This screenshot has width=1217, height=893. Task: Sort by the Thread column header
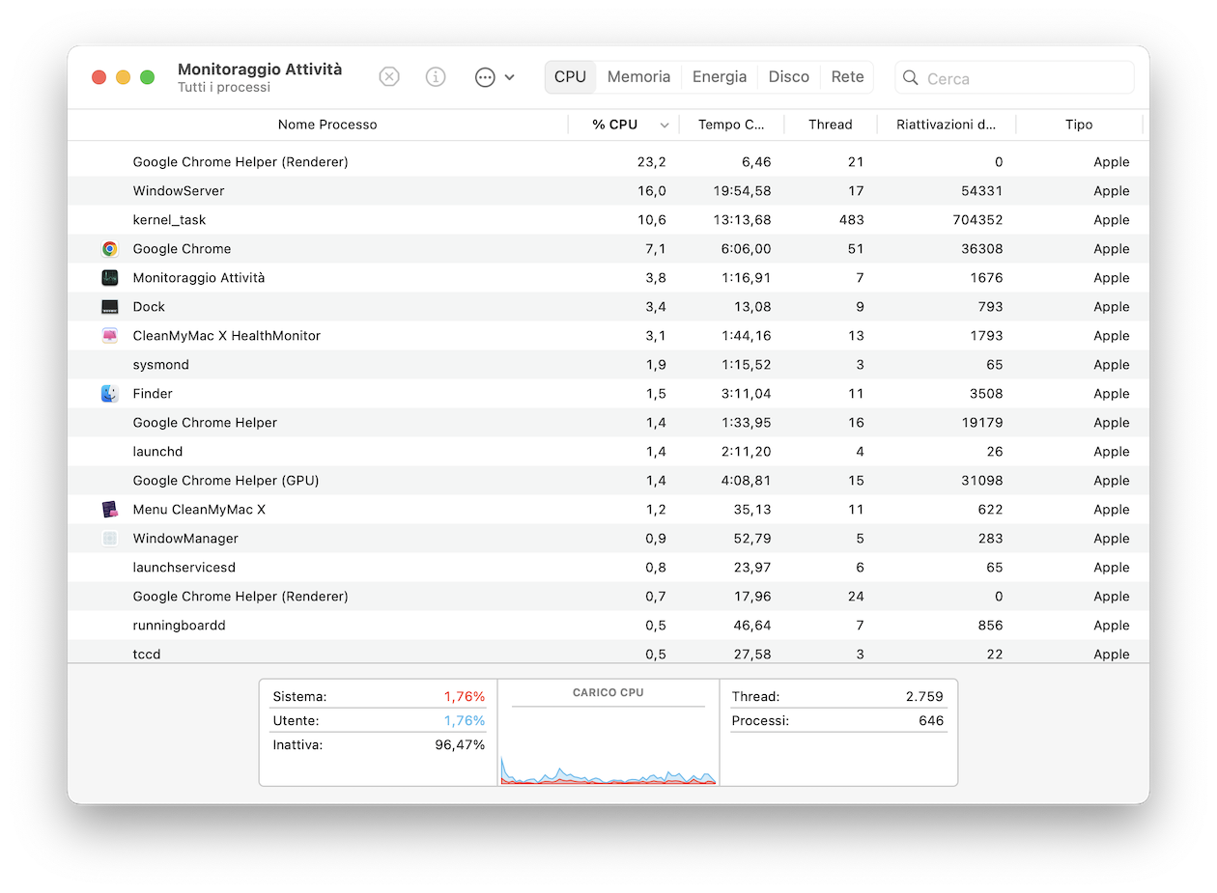pyautogui.click(x=831, y=125)
